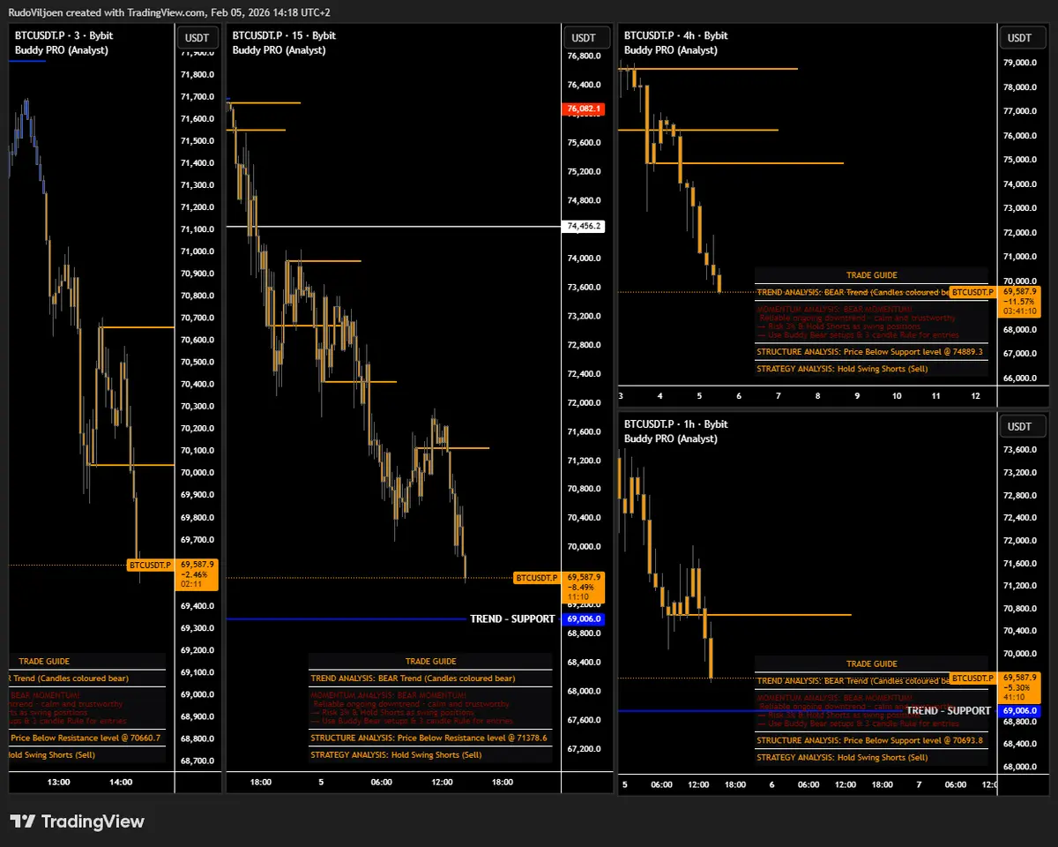Viewport: 1058px width, 847px height.
Task: Click orange BTCUSDT.P price tag on 4h chart
Action: [x=972, y=292]
